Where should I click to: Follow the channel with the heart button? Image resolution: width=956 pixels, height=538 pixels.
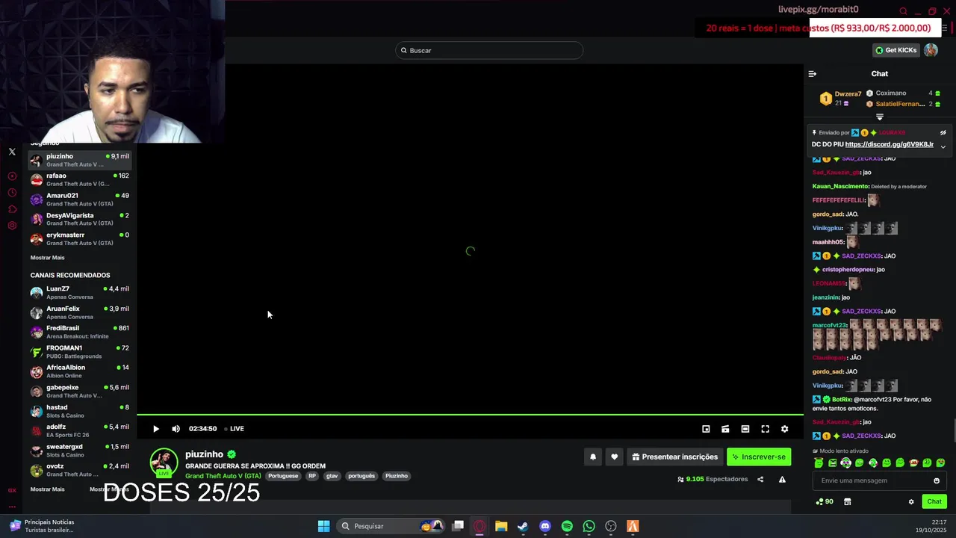[614, 457]
